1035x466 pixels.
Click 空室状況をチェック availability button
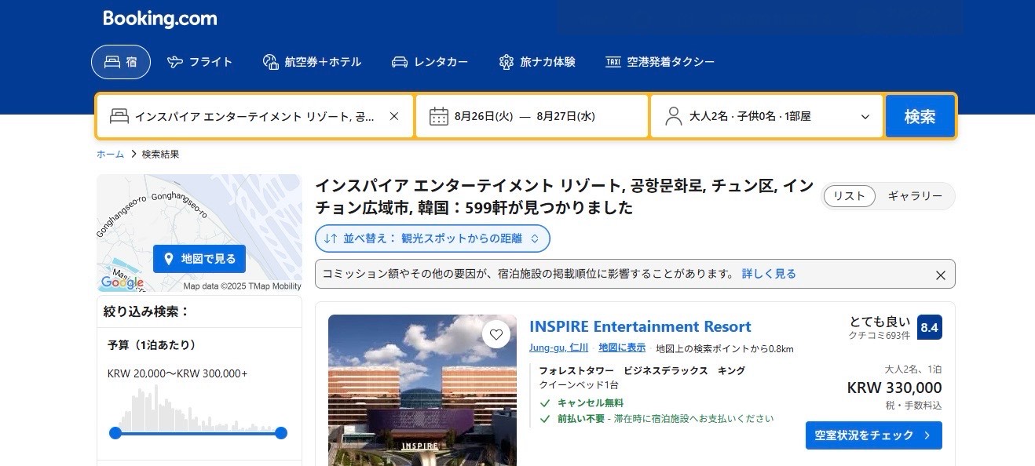pyautogui.click(x=874, y=435)
